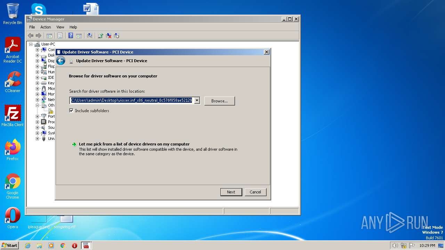Open Internet Explorer from the taskbar

[27, 245]
